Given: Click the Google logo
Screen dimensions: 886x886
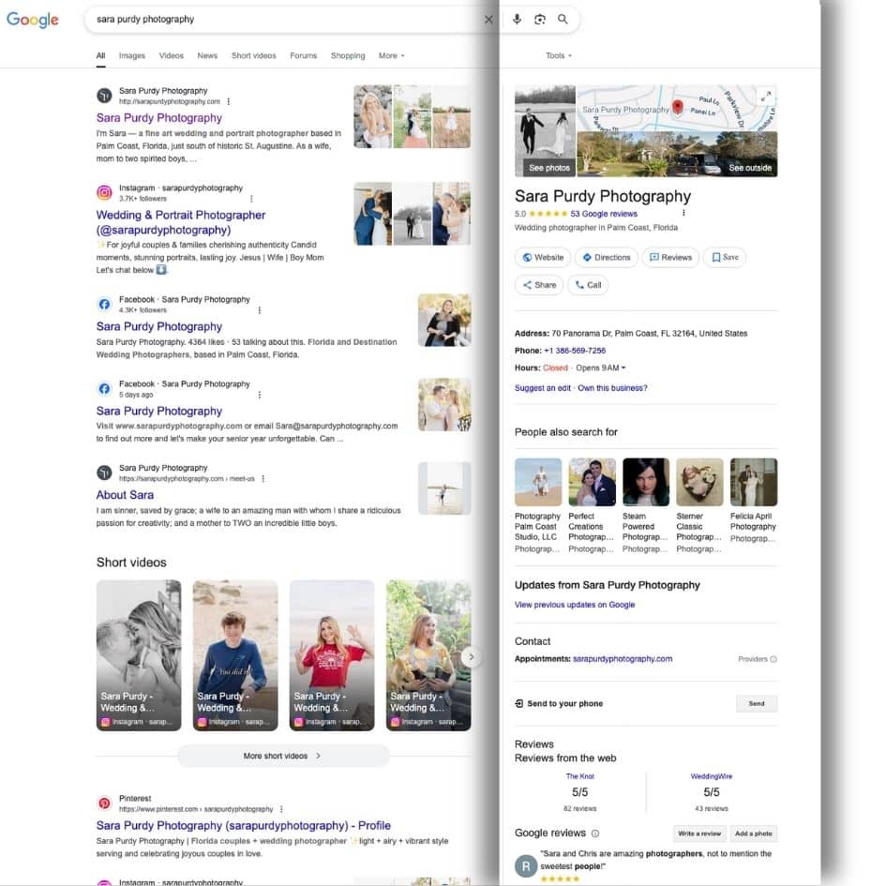Looking at the screenshot, I should coord(32,19).
